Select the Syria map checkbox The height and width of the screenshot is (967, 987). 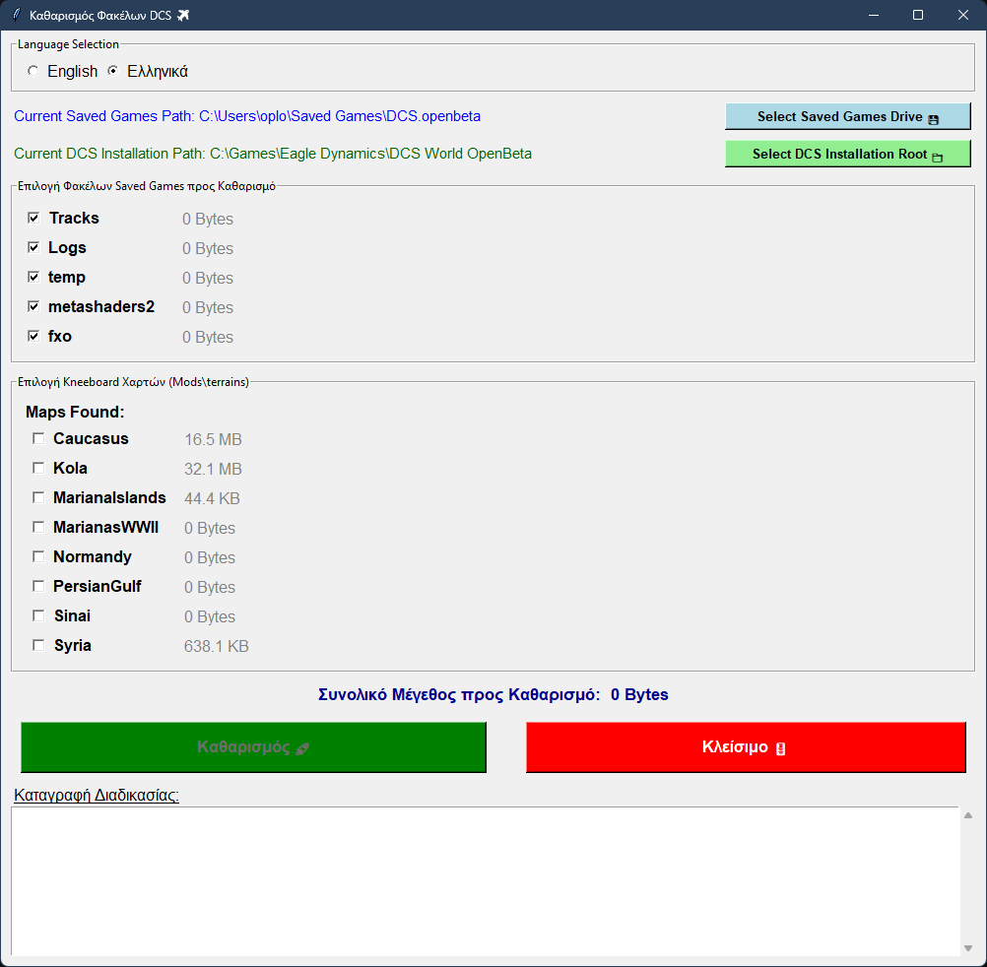pyautogui.click(x=38, y=645)
